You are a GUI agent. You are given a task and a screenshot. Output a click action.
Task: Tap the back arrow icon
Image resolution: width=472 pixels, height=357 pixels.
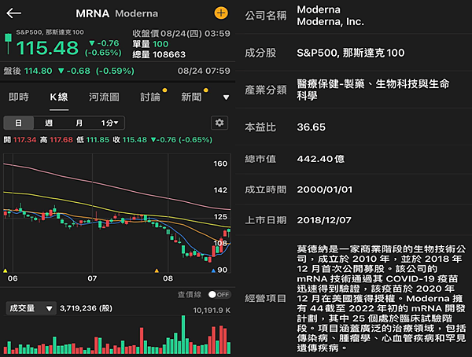click(x=13, y=13)
